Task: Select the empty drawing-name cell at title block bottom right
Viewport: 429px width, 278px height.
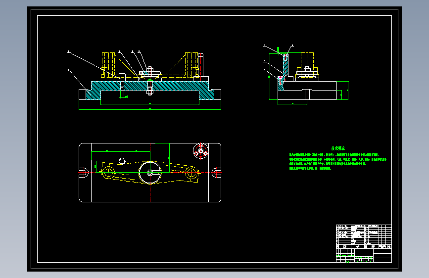Action: click(x=382, y=256)
